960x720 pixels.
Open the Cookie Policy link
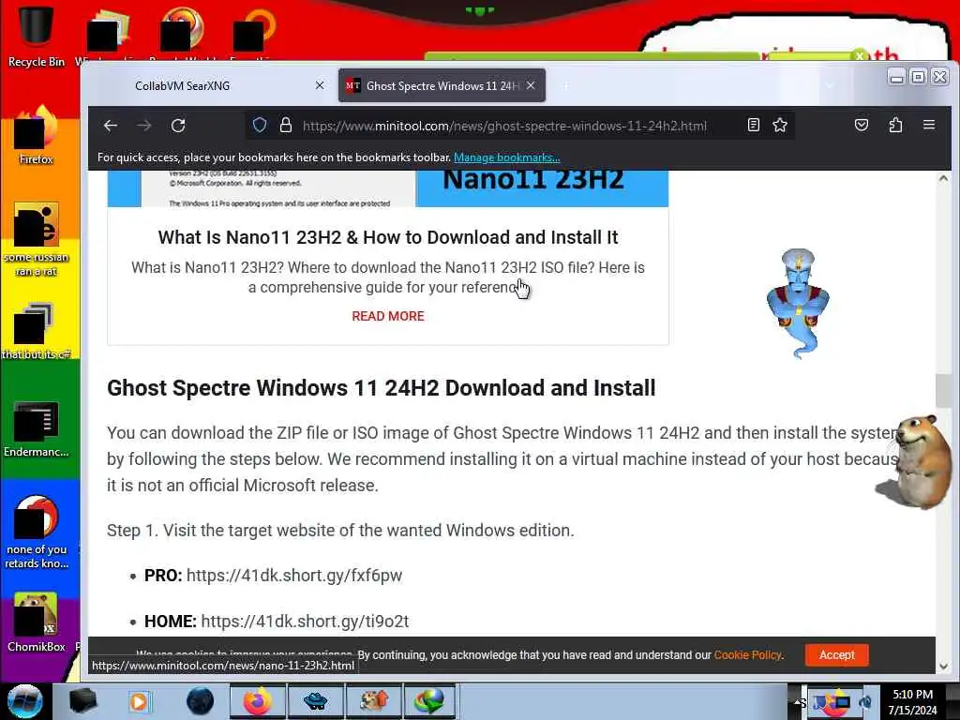(747, 654)
